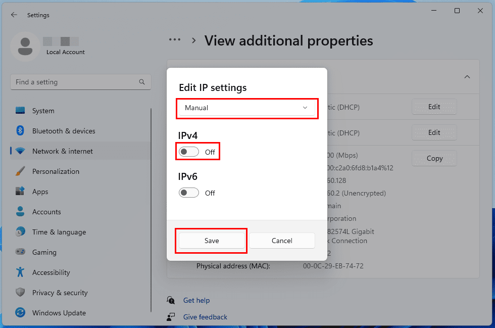Click the user profile avatar icon
Viewport: 495px width, 328px height.
[25, 46]
